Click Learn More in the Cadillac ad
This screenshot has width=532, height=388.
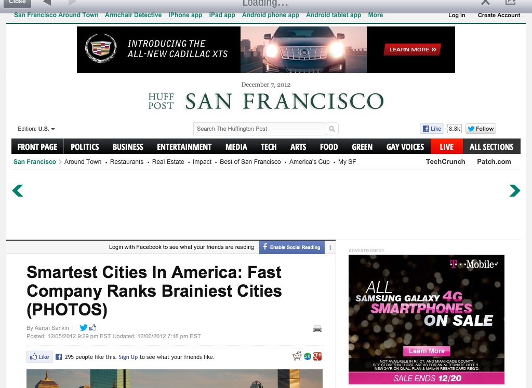[x=413, y=49]
